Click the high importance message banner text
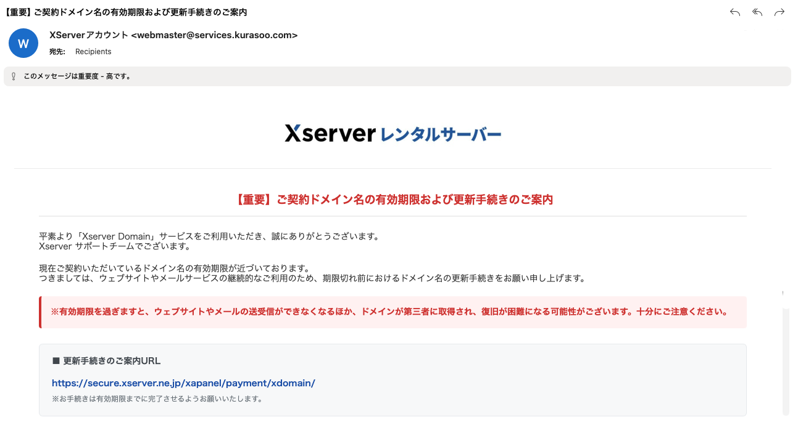798x433 pixels. pyautogui.click(x=77, y=76)
